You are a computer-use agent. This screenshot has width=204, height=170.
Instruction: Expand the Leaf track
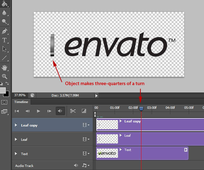[16, 139]
